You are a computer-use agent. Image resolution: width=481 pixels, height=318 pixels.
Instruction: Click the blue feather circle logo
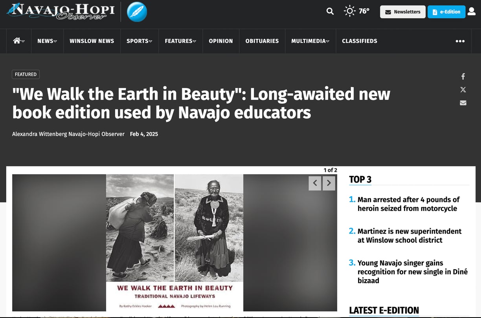click(137, 12)
